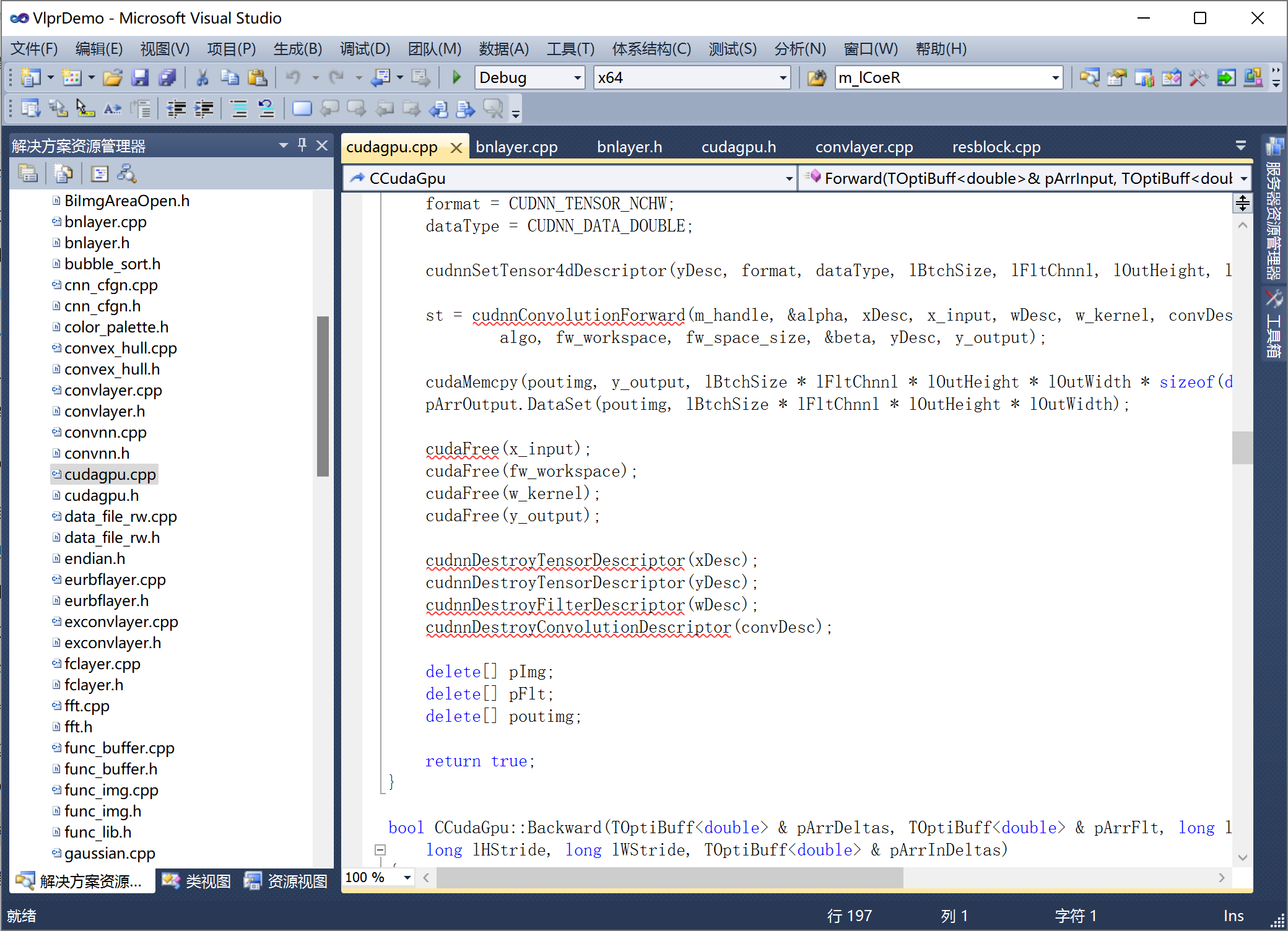The height and width of the screenshot is (931, 1288).
Task: Click the Open File folder icon
Action: 113,77
